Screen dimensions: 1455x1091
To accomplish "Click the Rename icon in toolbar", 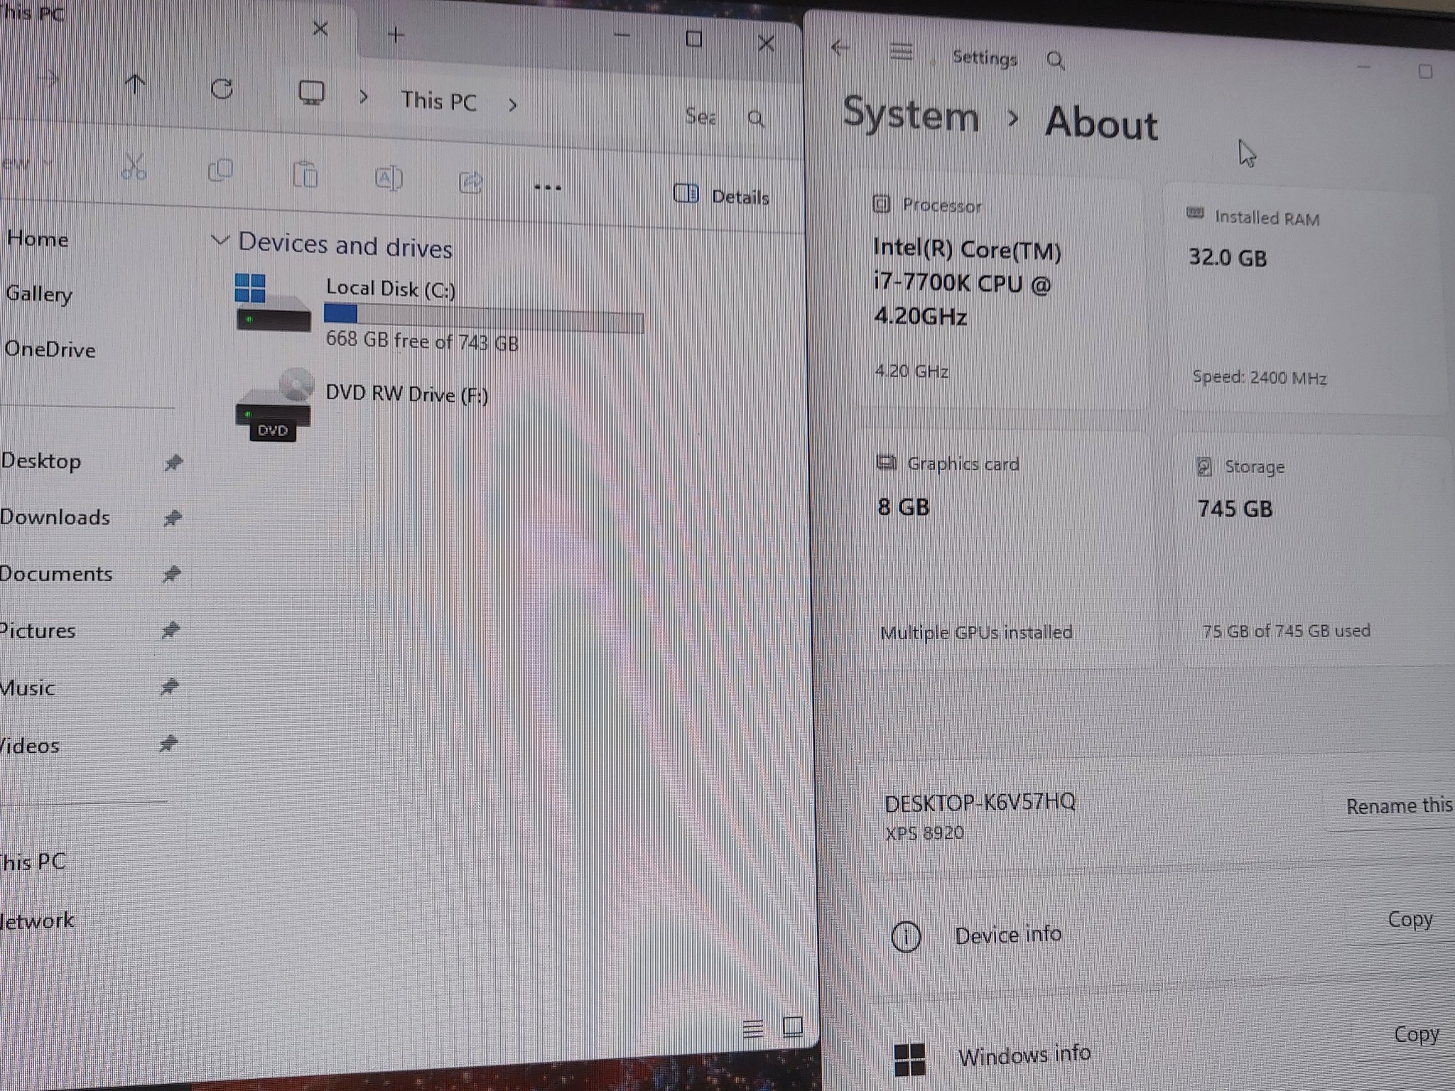I will 389,178.
